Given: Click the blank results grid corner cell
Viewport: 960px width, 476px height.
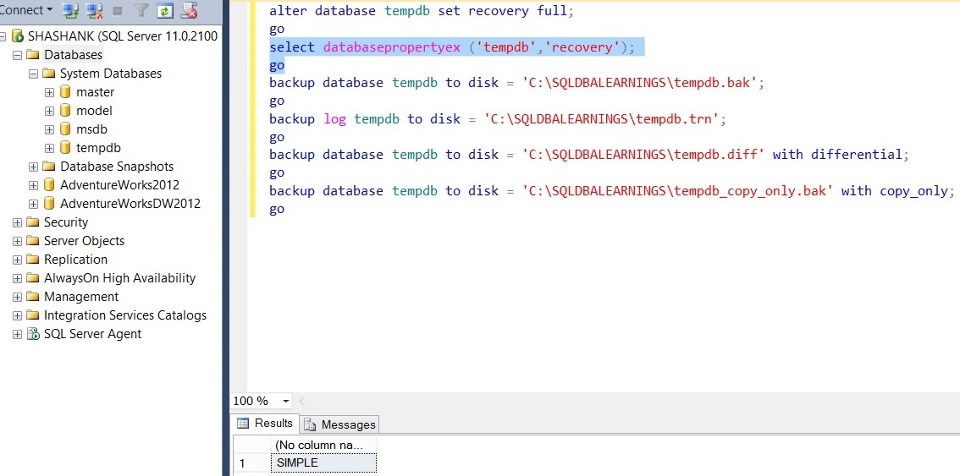Looking at the screenshot, I should point(251,445).
